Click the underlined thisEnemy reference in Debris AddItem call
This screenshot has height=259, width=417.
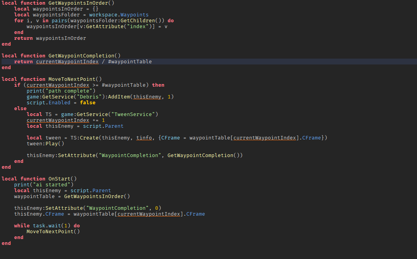click(146, 96)
